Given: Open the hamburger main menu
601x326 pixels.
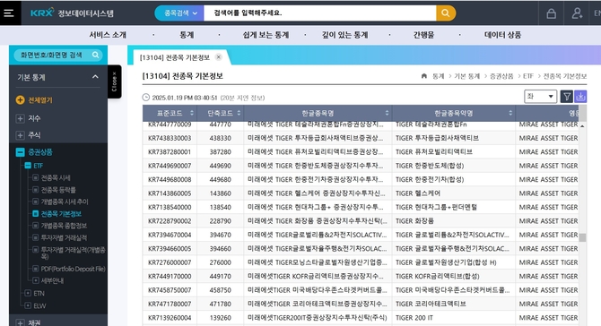Looking at the screenshot, I should [x=9, y=13].
